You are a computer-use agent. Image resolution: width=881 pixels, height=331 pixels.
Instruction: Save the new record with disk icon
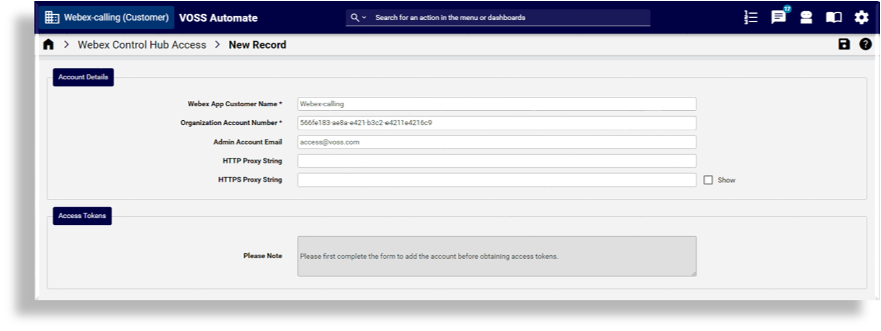pyautogui.click(x=844, y=44)
